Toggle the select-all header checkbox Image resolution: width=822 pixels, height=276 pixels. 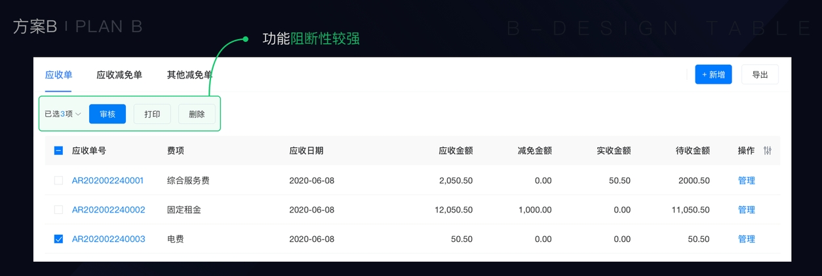58,150
